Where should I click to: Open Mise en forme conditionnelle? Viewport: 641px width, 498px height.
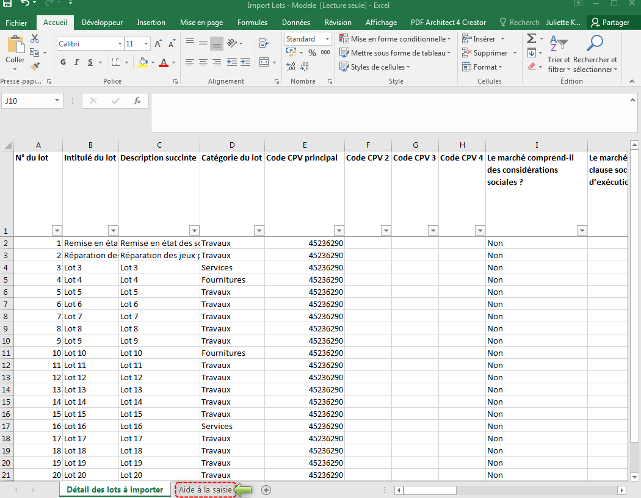tap(397, 38)
